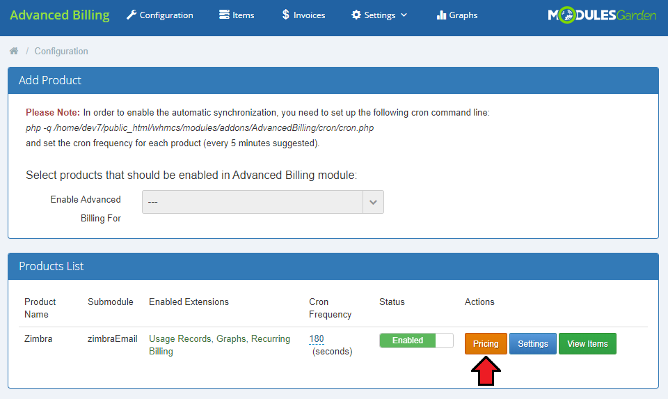
Task: Click the blue Settings button for Zimbra
Action: point(533,343)
